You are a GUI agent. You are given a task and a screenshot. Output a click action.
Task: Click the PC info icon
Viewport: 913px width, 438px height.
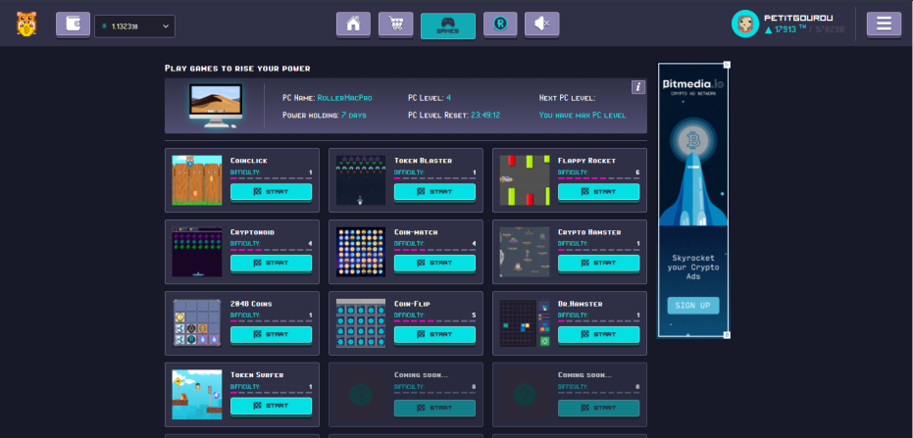tap(638, 87)
